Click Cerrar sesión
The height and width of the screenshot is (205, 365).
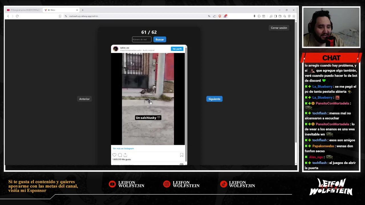click(279, 28)
